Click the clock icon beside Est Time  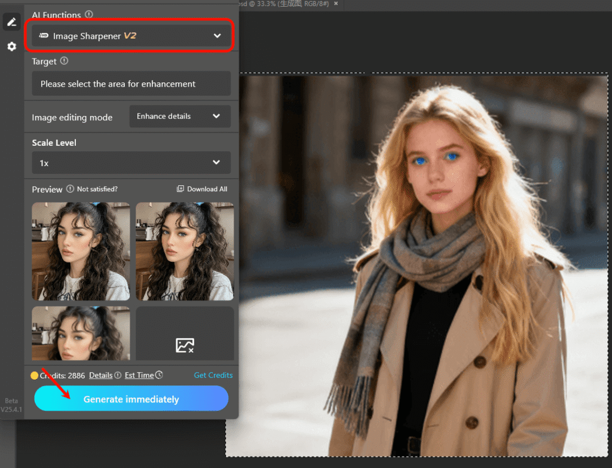pos(159,375)
